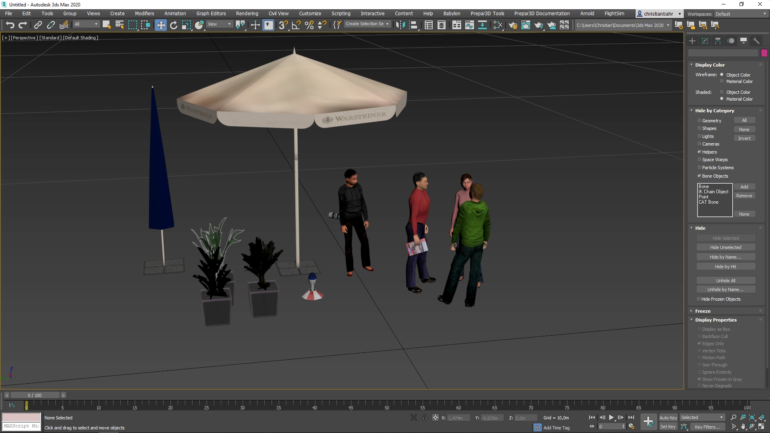Image resolution: width=770 pixels, height=433 pixels.
Task: Open the Motion tab circle icon
Action: point(731,41)
